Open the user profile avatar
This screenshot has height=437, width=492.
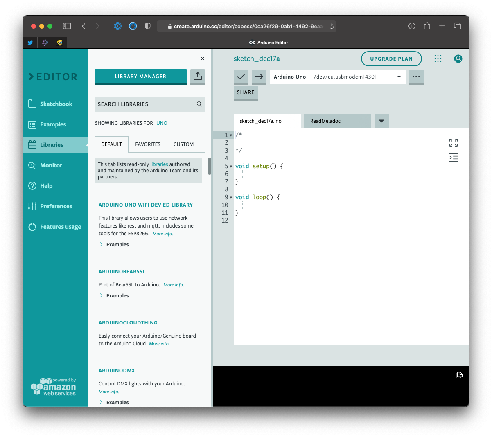coord(458,59)
